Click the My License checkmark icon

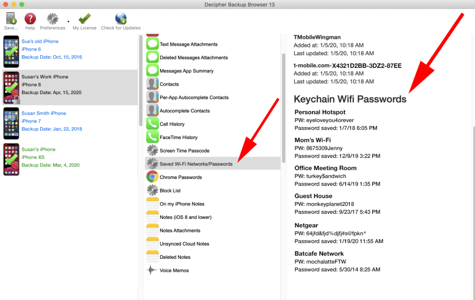click(x=84, y=19)
